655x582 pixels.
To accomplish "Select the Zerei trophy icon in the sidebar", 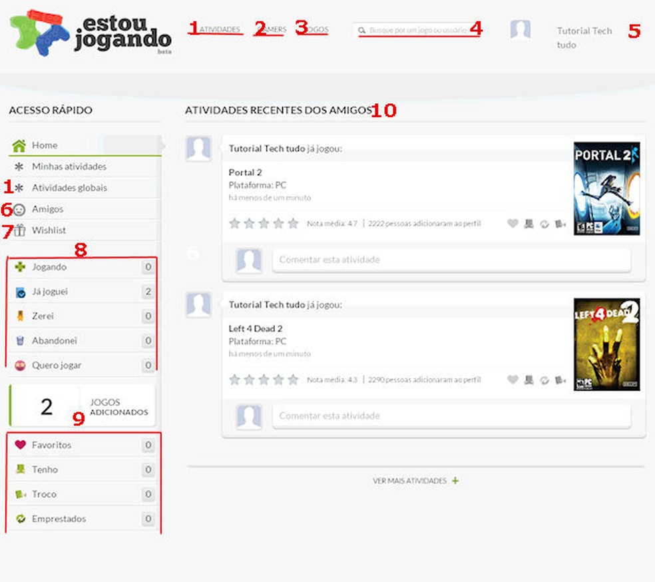I will [x=19, y=316].
